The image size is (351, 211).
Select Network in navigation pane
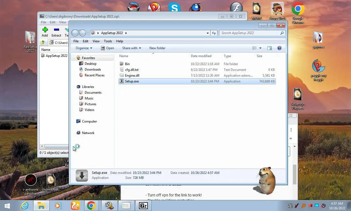[88, 133]
